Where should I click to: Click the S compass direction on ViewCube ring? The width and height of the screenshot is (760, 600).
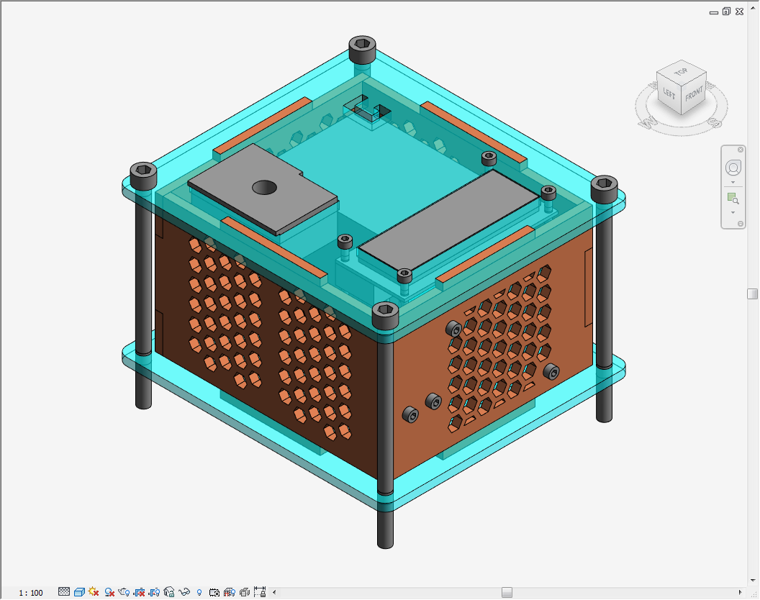click(715, 122)
